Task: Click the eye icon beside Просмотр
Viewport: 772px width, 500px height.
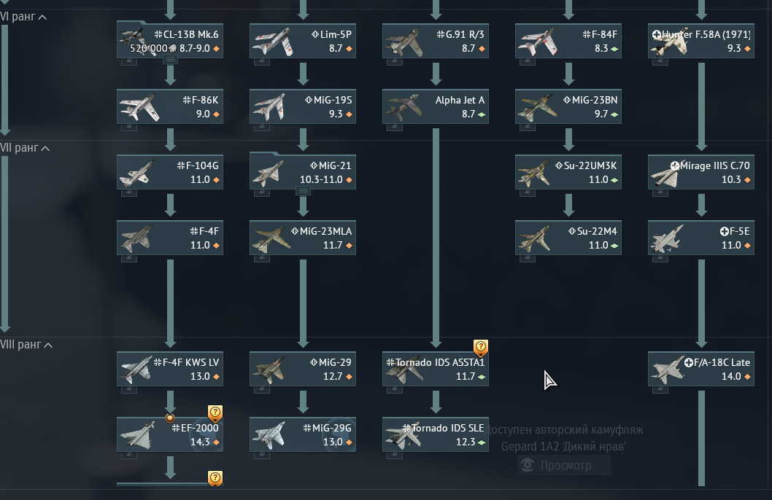Action: point(527,465)
